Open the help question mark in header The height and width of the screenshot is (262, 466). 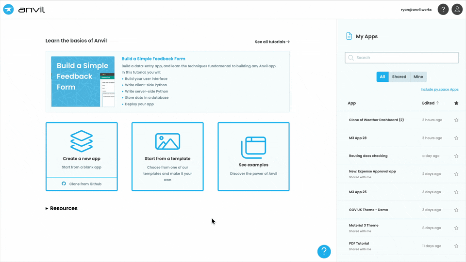point(443,10)
